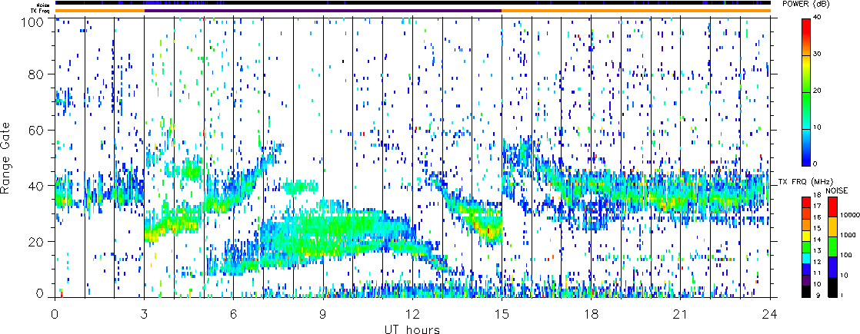This screenshot has height=334, width=860.
Task: Pick the red top segment of NOISE colorbar
Action: point(832,207)
